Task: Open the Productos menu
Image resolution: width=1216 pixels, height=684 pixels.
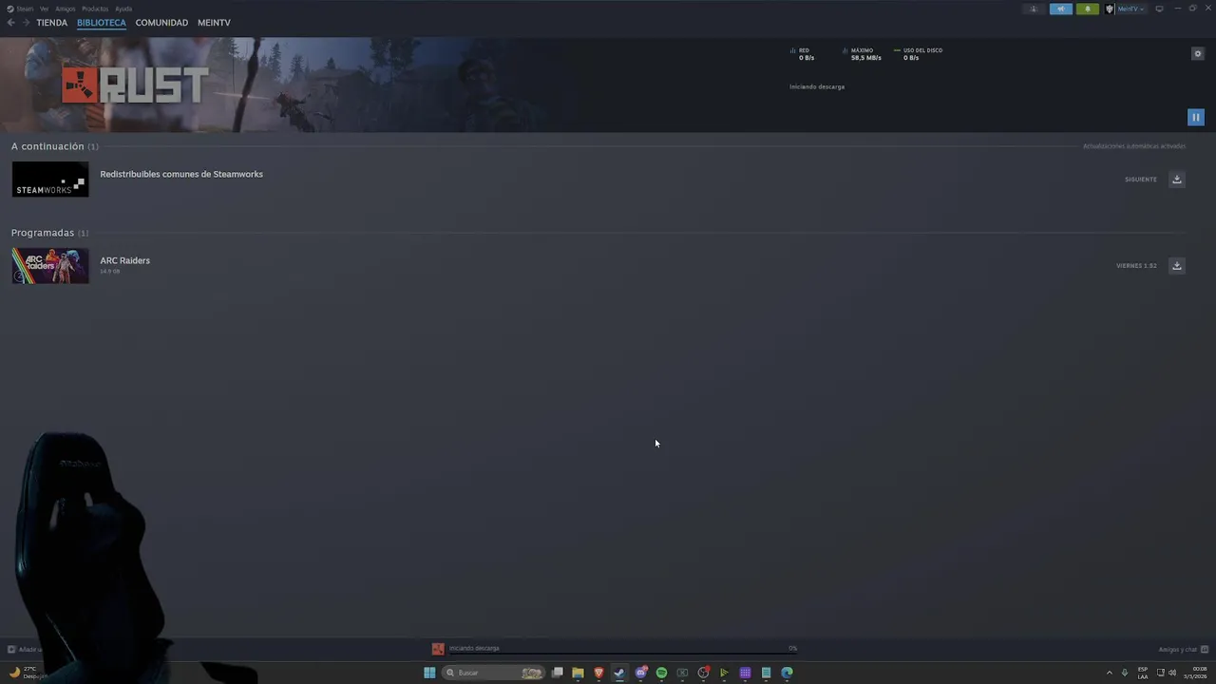Action: pyautogui.click(x=95, y=9)
